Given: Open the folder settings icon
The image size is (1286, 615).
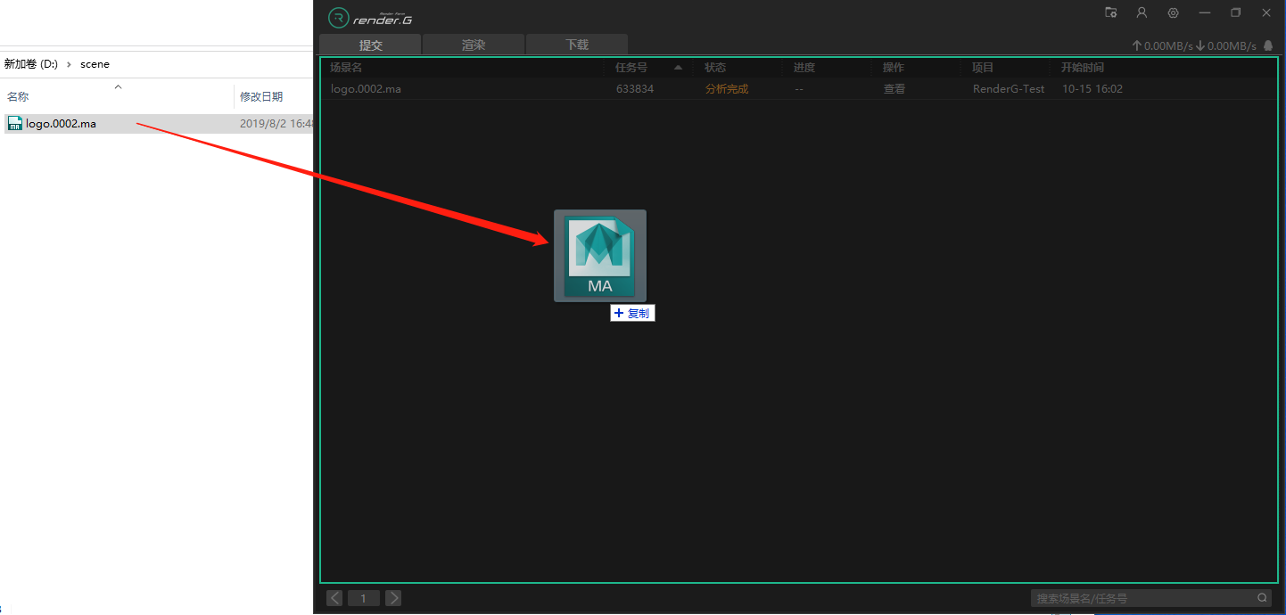Looking at the screenshot, I should 1110,12.
